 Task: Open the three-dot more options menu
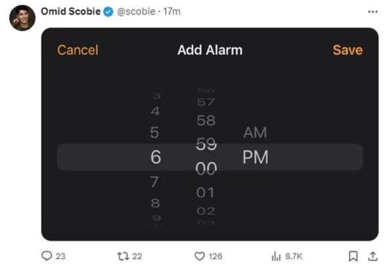click(373, 12)
